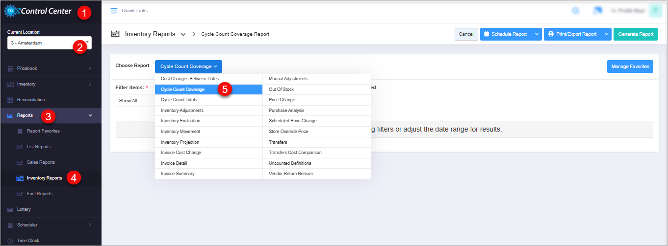
Task: Click the Lottery ticket icon in sidebar
Action: (10, 209)
